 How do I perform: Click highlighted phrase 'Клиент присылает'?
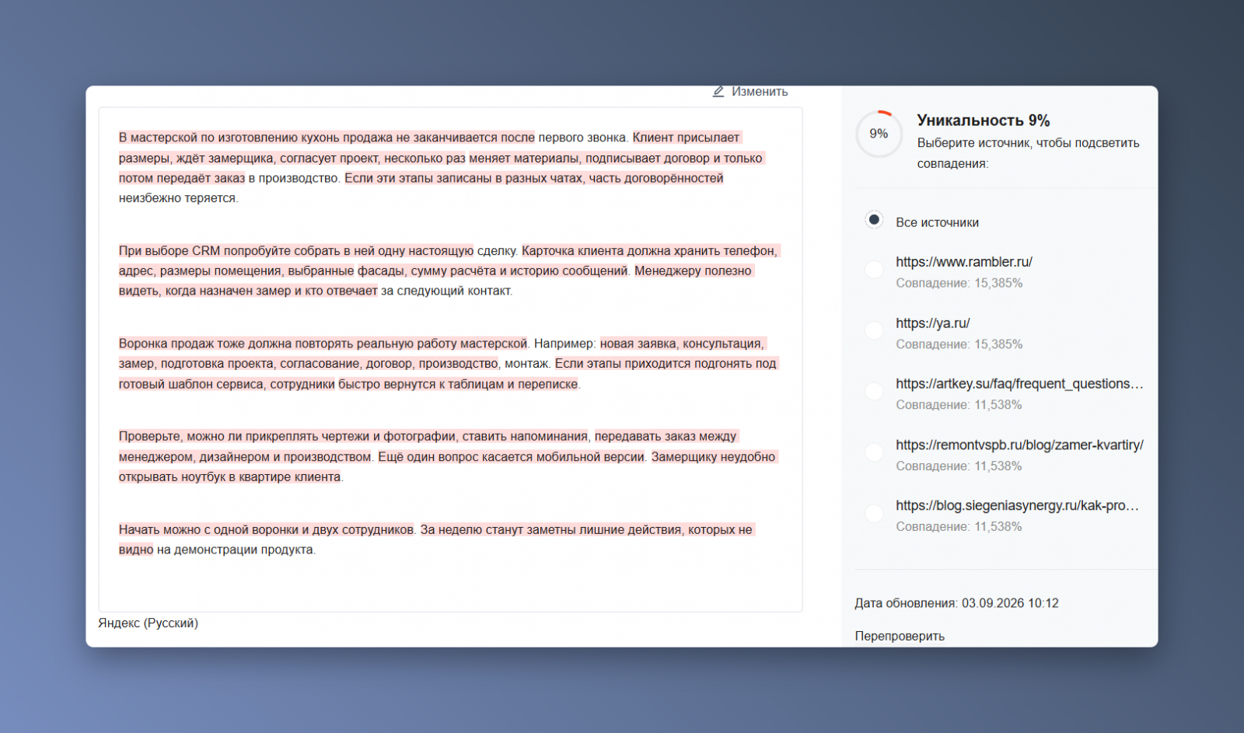(686, 138)
